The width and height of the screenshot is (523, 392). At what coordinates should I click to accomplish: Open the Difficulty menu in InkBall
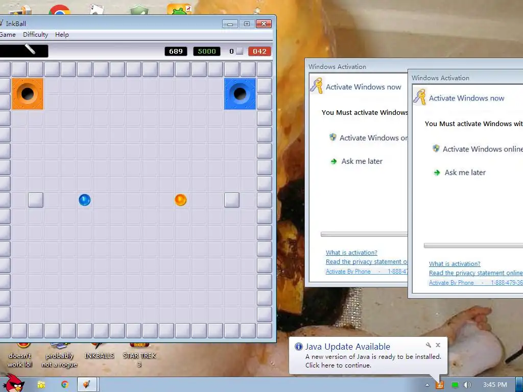[x=35, y=34]
